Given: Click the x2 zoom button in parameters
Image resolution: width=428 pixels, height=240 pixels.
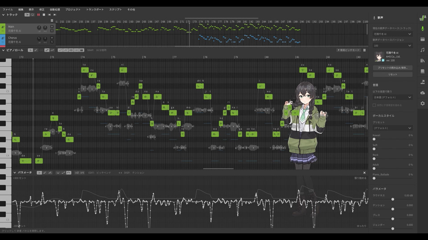Looking at the screenshot, I should point(77,172).
